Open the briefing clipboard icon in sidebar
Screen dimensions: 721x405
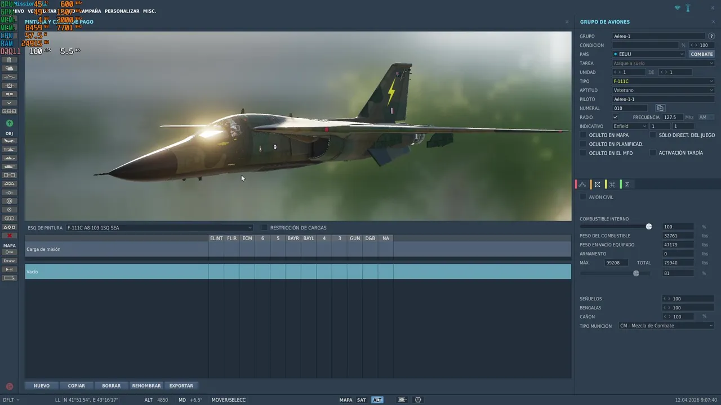9,60
